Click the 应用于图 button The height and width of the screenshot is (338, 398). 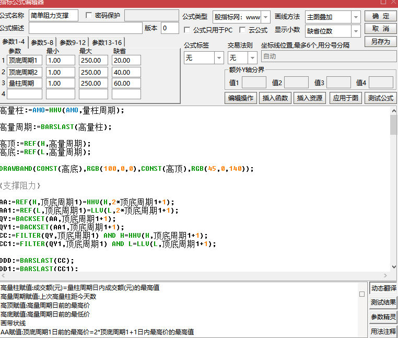pos(345,98)
